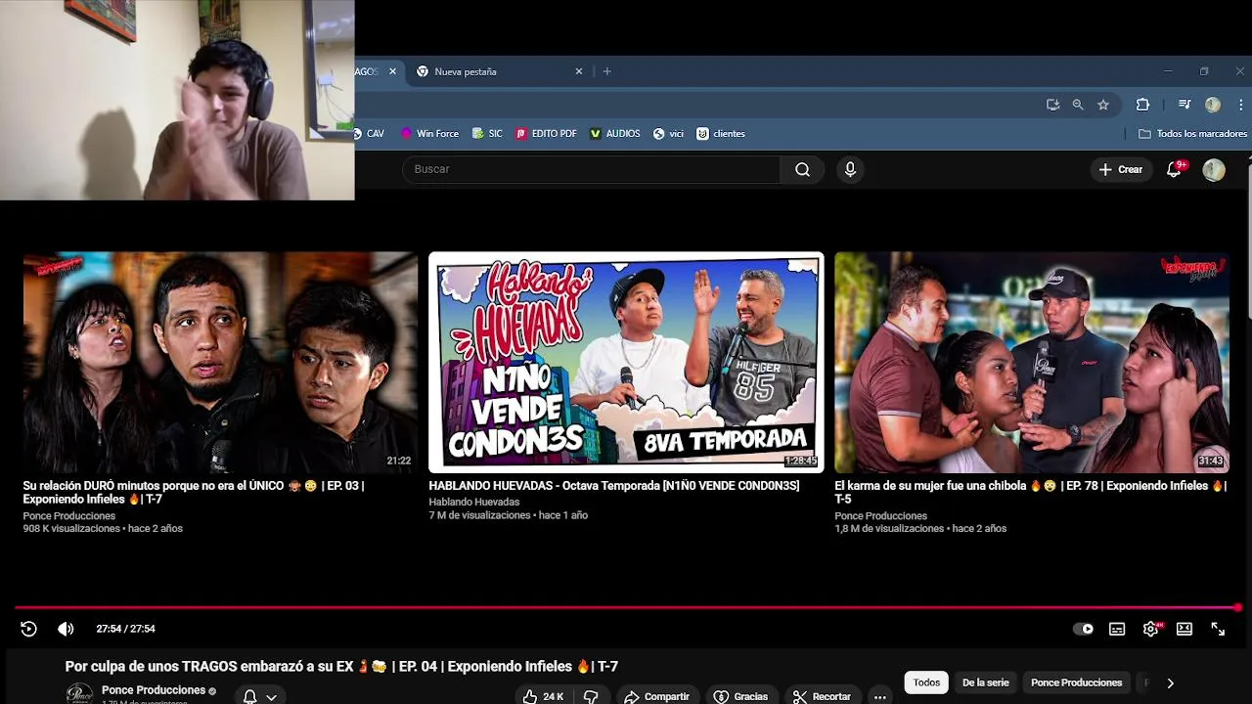Image resolution: width=1252 pixels, height=704 pixels.
Task: Click the magnifier search button
Action: (x=802, y=169)
